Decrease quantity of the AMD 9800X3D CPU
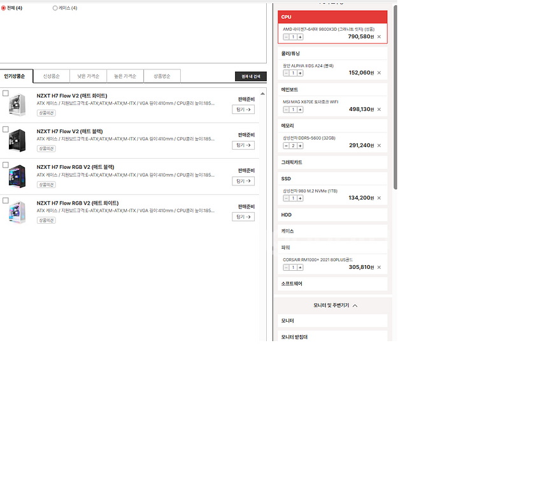 tap(286, 37)
